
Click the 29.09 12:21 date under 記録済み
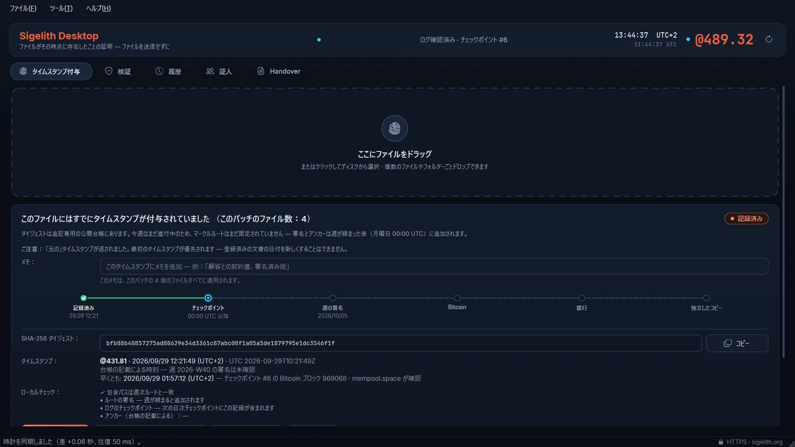point(83,316)
